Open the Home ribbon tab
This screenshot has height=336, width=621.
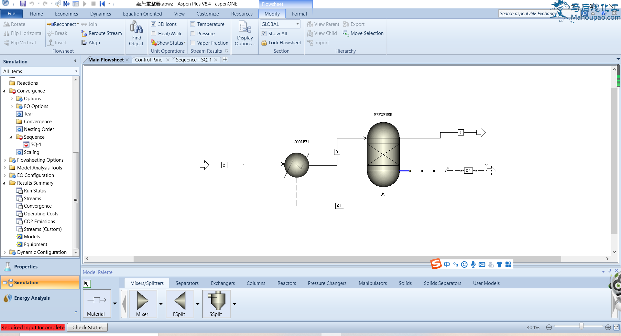click(36, 14)
